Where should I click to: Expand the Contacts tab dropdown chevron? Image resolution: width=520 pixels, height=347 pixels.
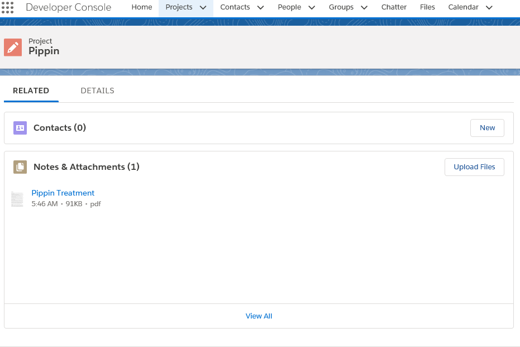click(261, 7)
